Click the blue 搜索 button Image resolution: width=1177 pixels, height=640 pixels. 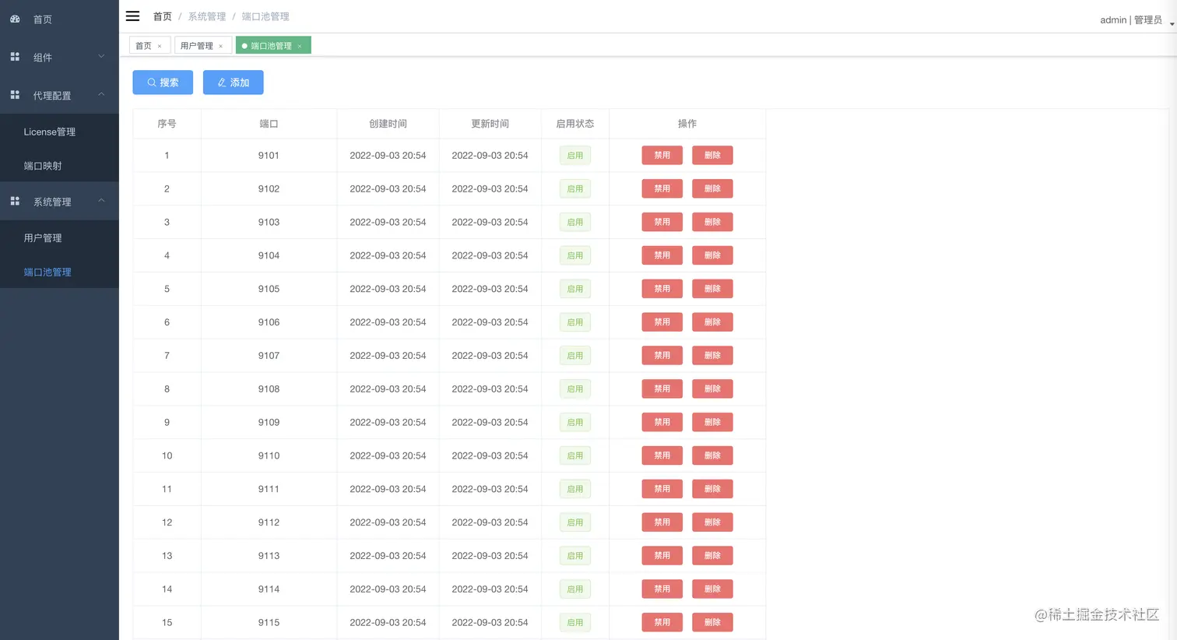click(x=163, y=83)
